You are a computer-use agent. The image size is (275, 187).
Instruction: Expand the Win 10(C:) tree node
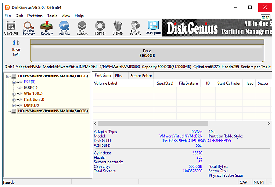[14, 94]
